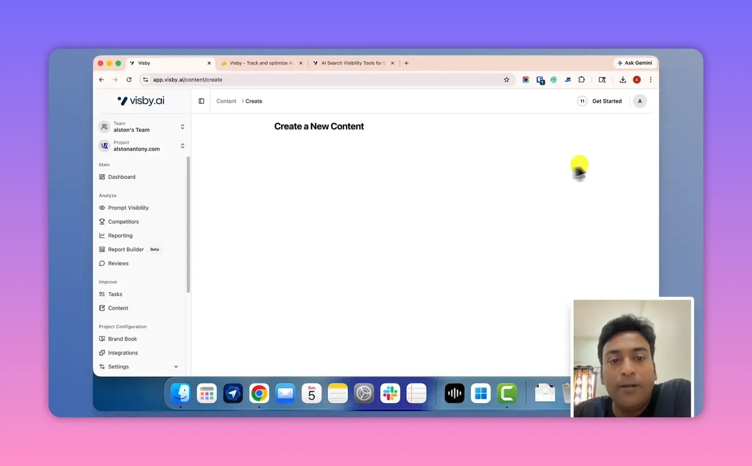Viewport: 752px width, 466px height.
Task: Open Slack from the dock
Action: click(390, 393)
